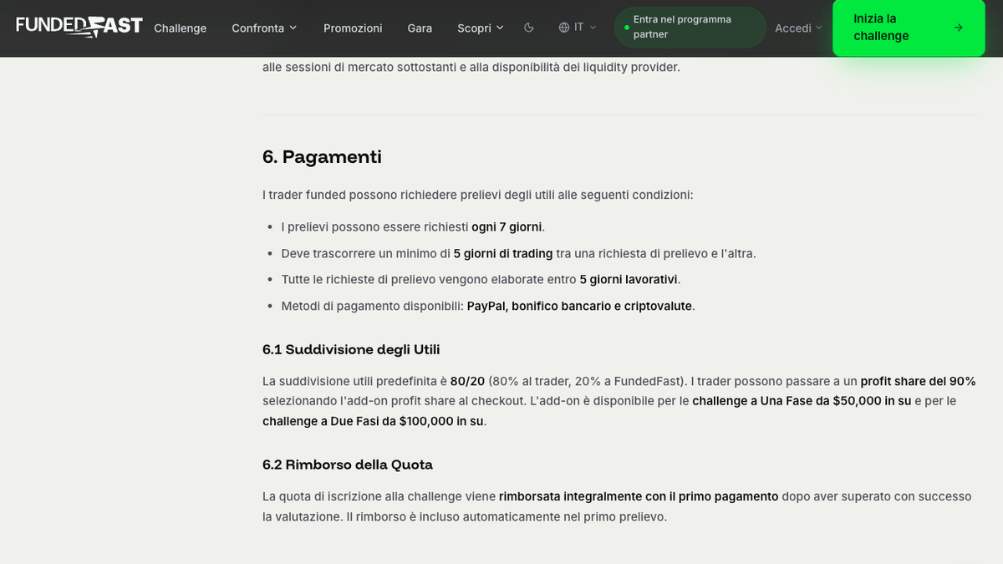Open the Promozioni page
The height and width of the screenshot is (564, 1003).
(353, 28)
